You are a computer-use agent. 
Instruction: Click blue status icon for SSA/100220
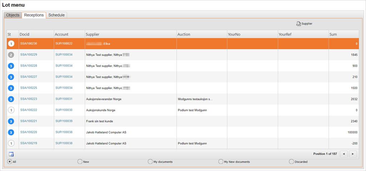[x=11, y=132]
